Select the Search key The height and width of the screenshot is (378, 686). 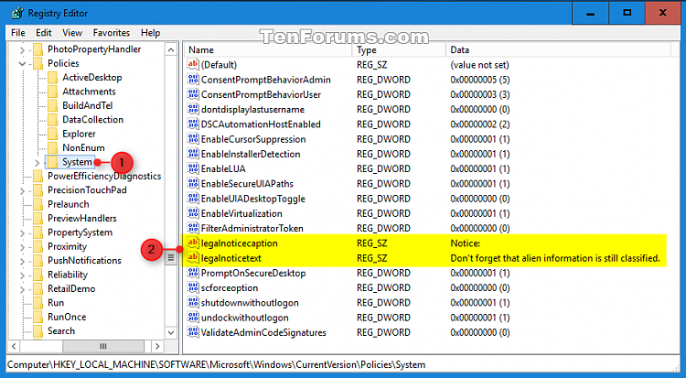click(60, 330)
